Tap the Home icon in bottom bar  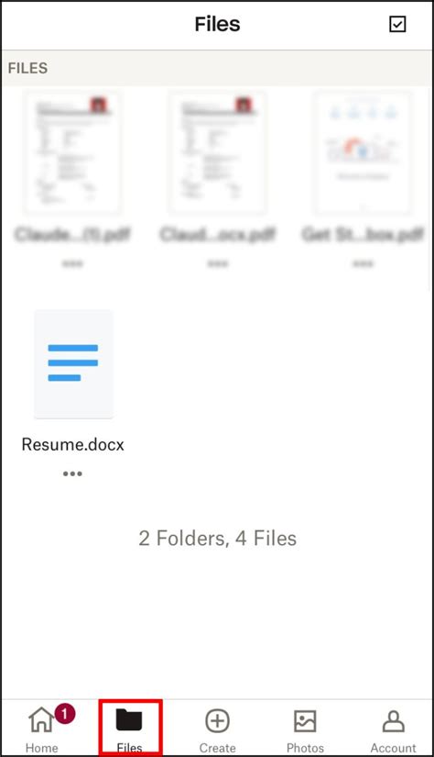[x=41, y=720]
